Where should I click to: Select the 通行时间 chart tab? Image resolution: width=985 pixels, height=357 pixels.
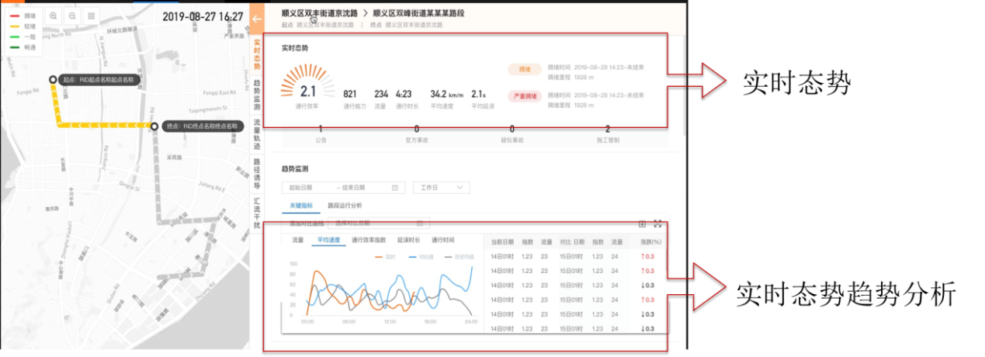click(x=443, y=240)
